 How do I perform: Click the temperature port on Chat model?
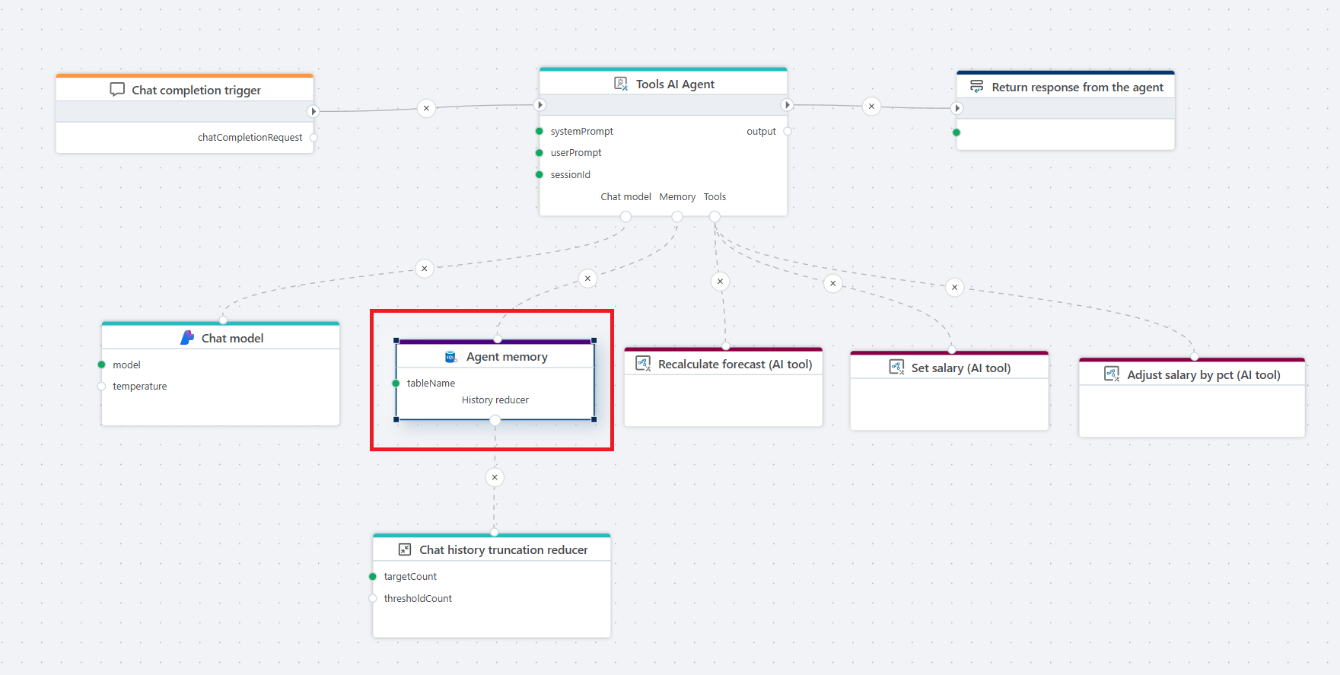click(102, 387)
